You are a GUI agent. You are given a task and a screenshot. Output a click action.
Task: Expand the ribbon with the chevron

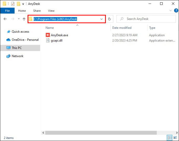click(170, 11)
